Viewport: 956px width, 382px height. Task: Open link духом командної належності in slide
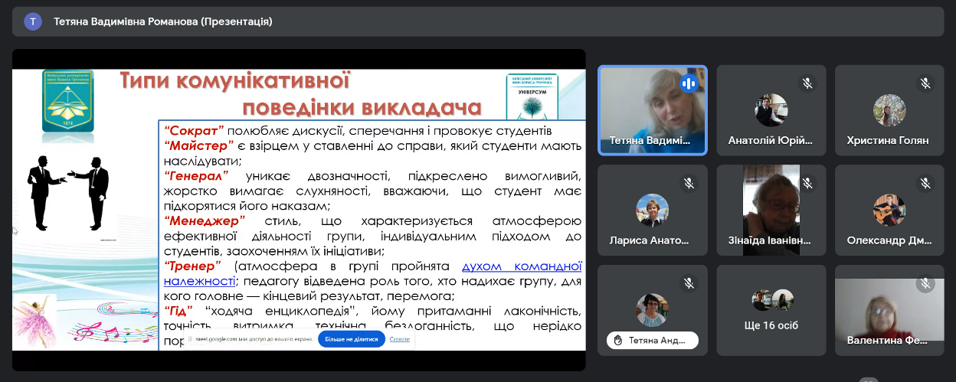(x=372, y=274)
